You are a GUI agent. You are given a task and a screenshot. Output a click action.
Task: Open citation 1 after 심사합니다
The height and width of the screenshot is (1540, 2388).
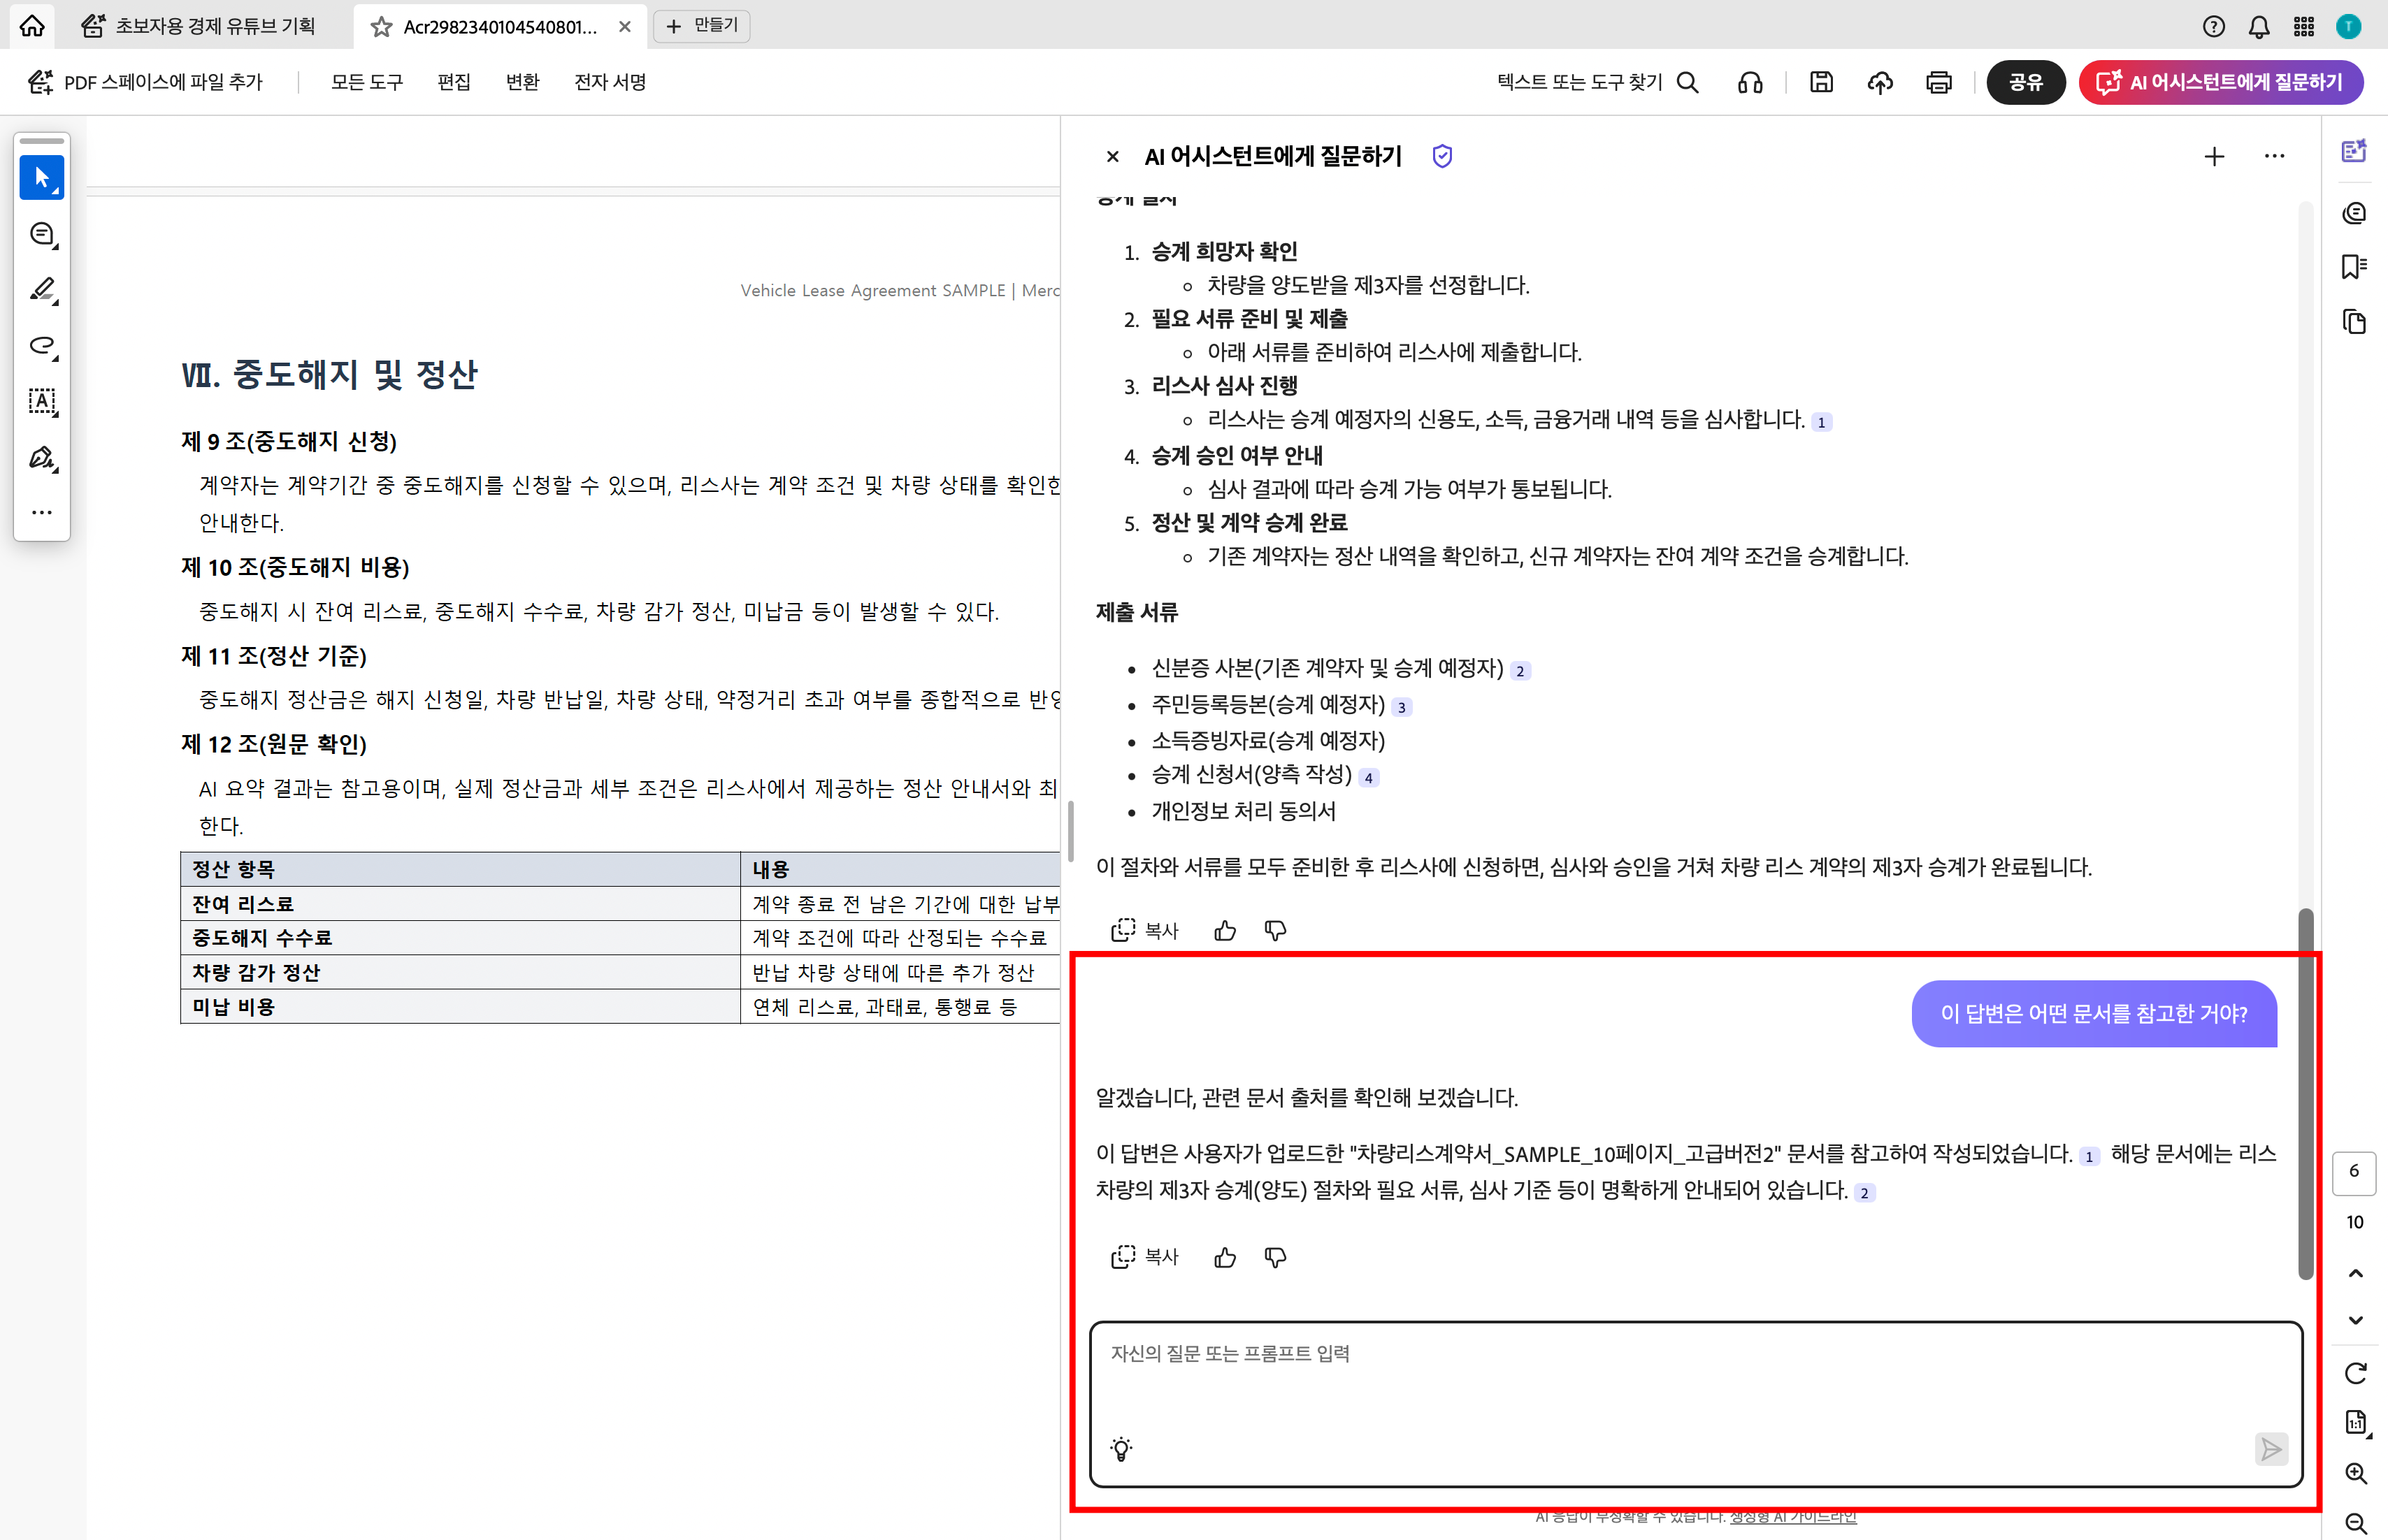click(1821, 422)
